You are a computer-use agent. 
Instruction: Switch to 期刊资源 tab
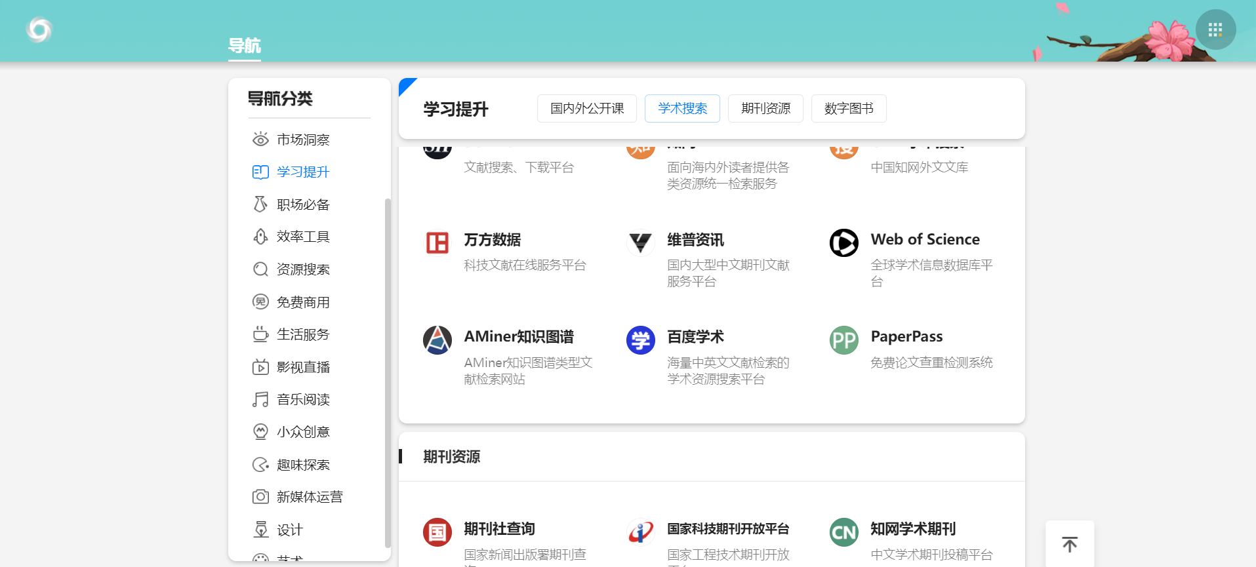765,108
